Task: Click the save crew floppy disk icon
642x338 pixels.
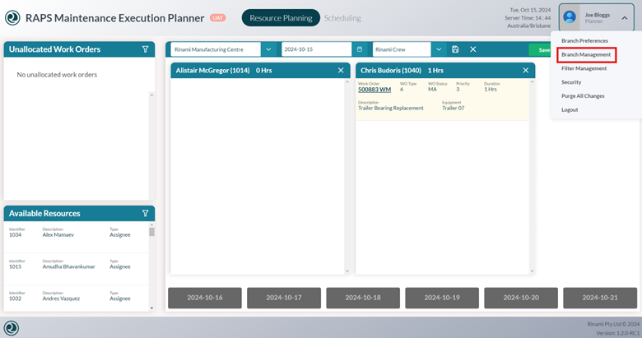Action: pos(455,49)
